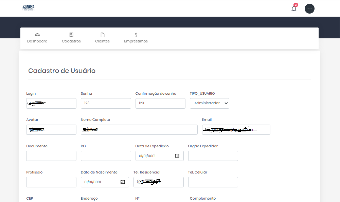Expand the TIPO_USUARIO dropdown
Screen dimensions: 340x202
209,103
